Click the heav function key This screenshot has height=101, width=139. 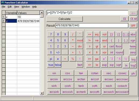pyautogui.click(x=133, y=46)
